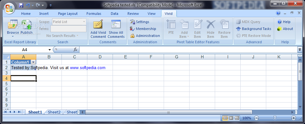Click Edit Item in pivot features
Screen dimensions: 305x124
pyautogui.click(x=197, y=29)
